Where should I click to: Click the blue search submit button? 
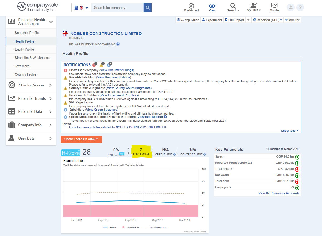coord(148,8)
